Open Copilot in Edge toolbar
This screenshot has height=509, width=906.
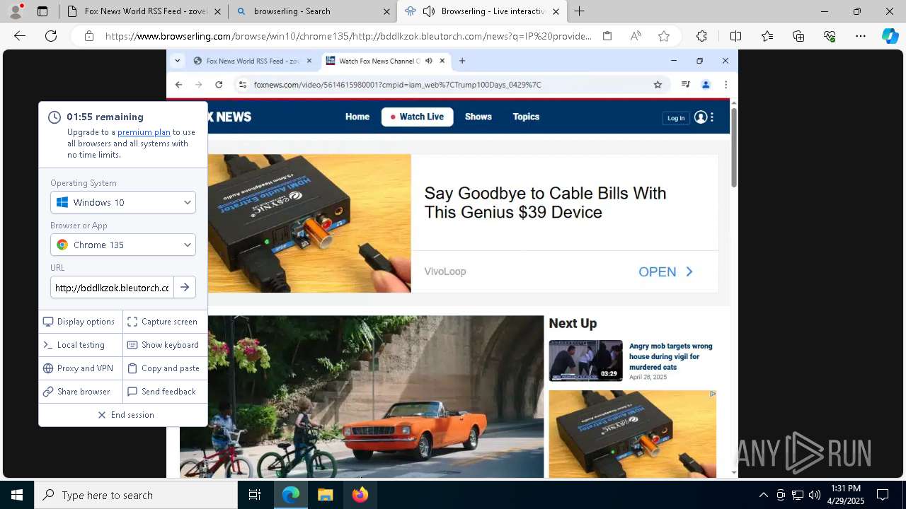tap(890, 36)
